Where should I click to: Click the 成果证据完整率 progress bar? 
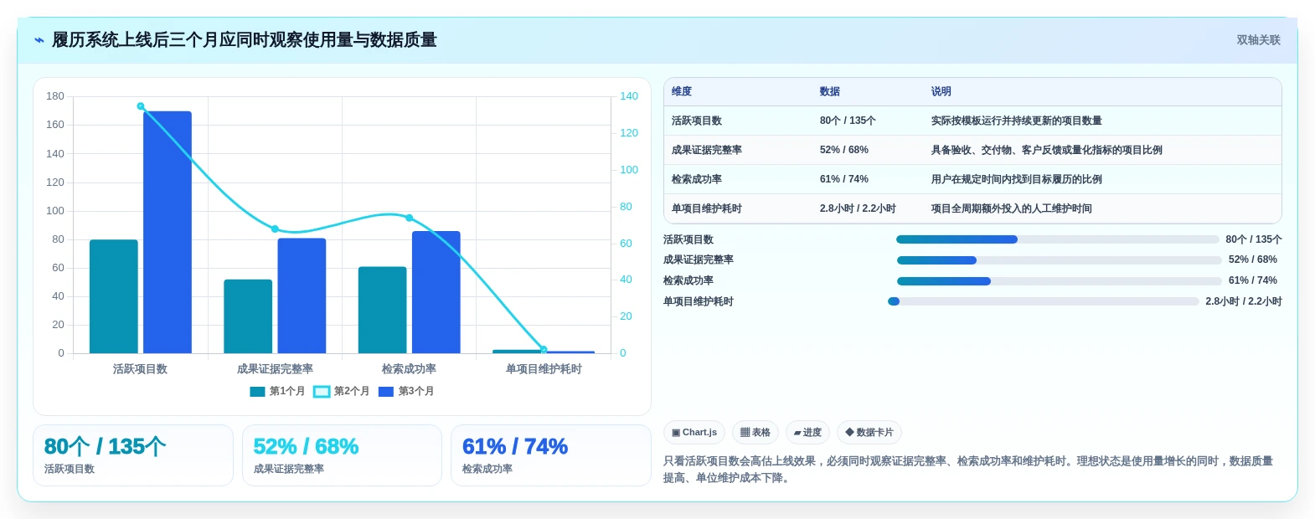[1060, 260]
